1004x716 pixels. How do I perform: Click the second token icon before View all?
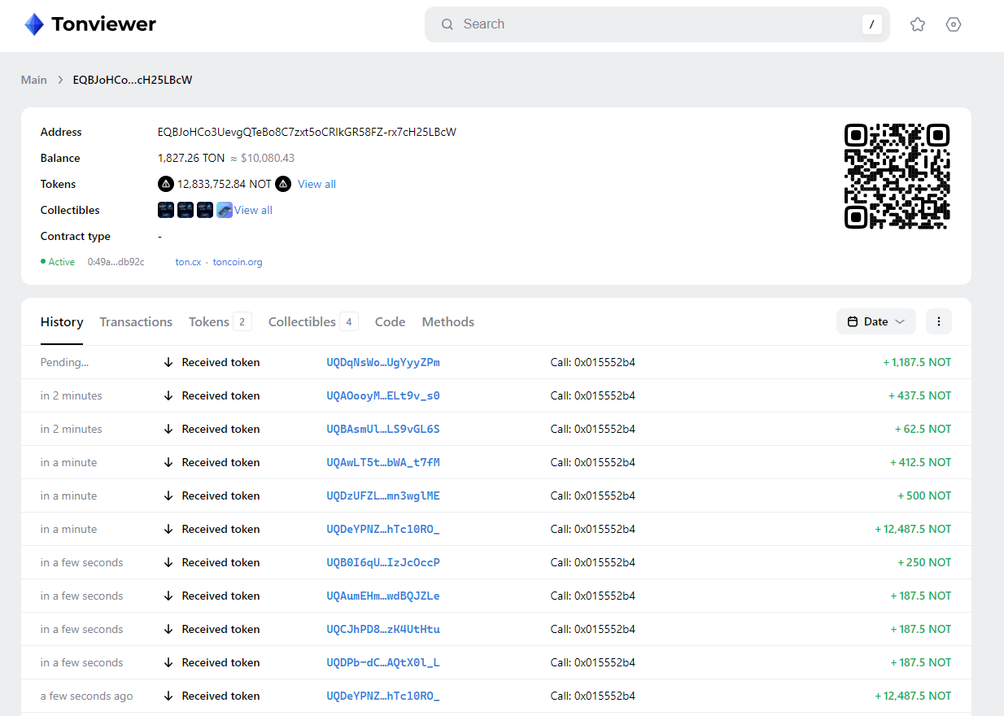[283, 184]
